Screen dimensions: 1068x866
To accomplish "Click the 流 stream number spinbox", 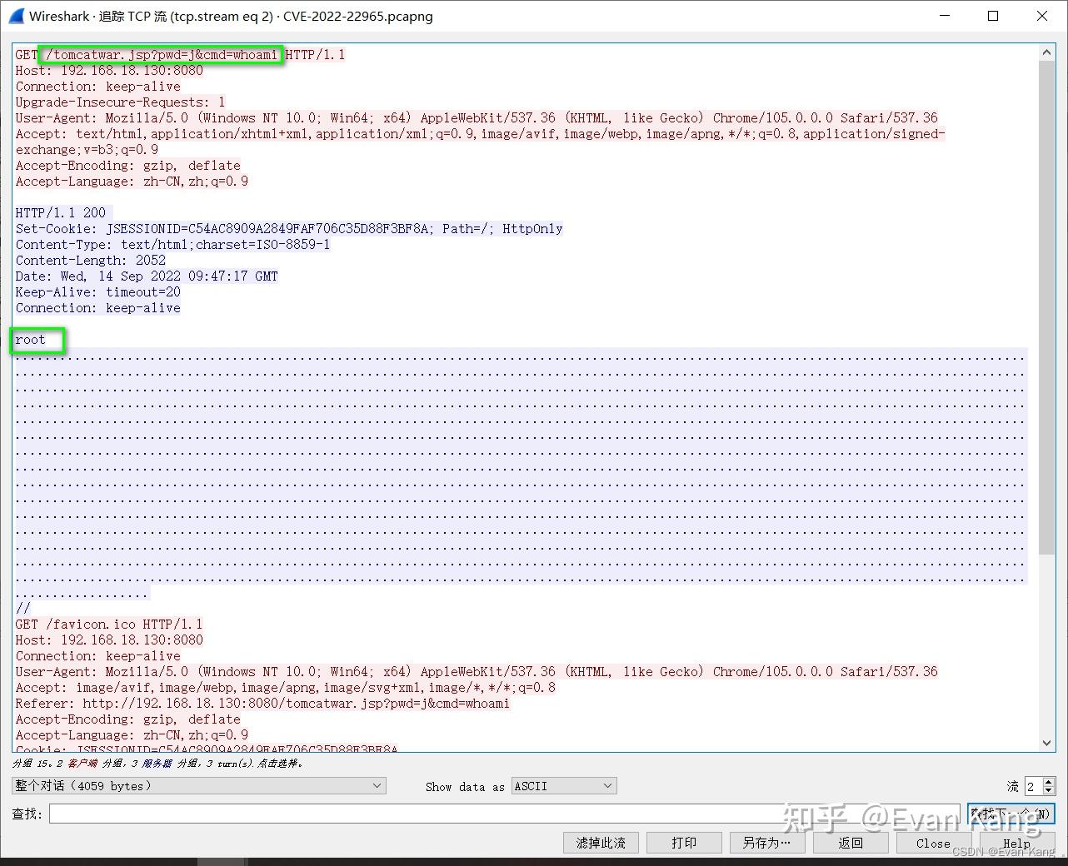I will [1033, 785].
